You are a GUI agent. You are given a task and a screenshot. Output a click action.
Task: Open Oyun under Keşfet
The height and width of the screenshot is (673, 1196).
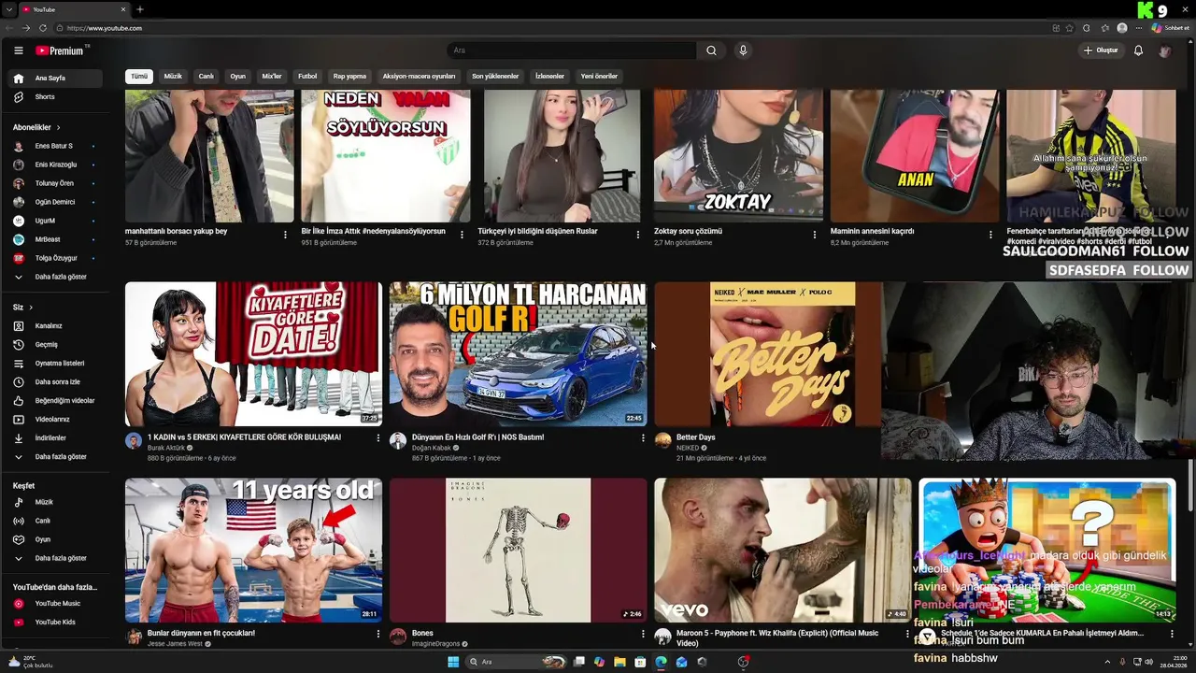[x=56, y=539]
